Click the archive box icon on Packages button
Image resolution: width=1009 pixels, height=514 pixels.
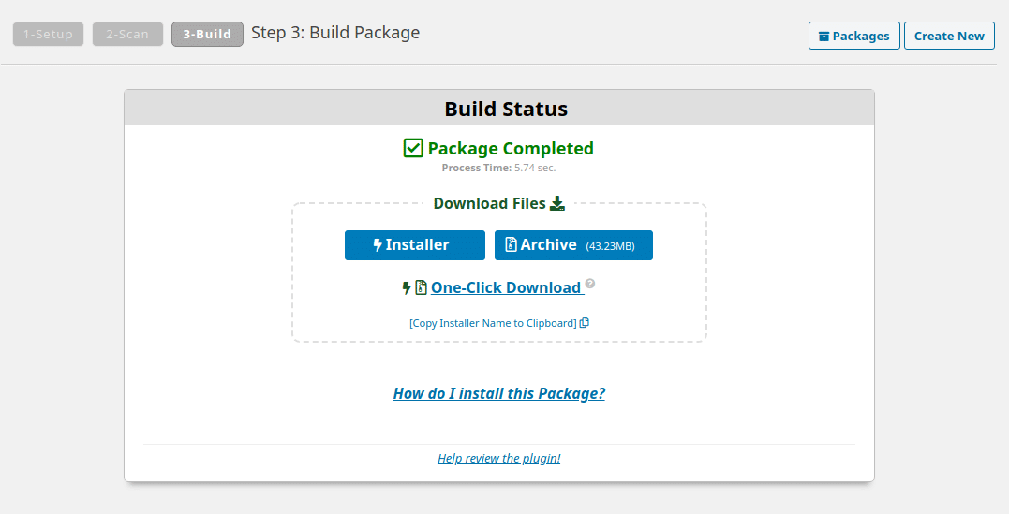[x=824, y=37]
